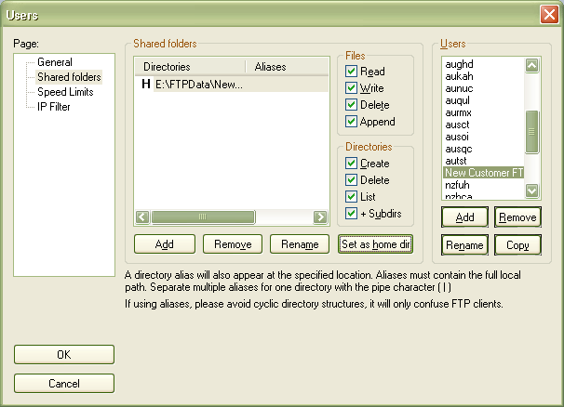
Task: Toggle the Write files permission
Action: [x=352, y=88]
